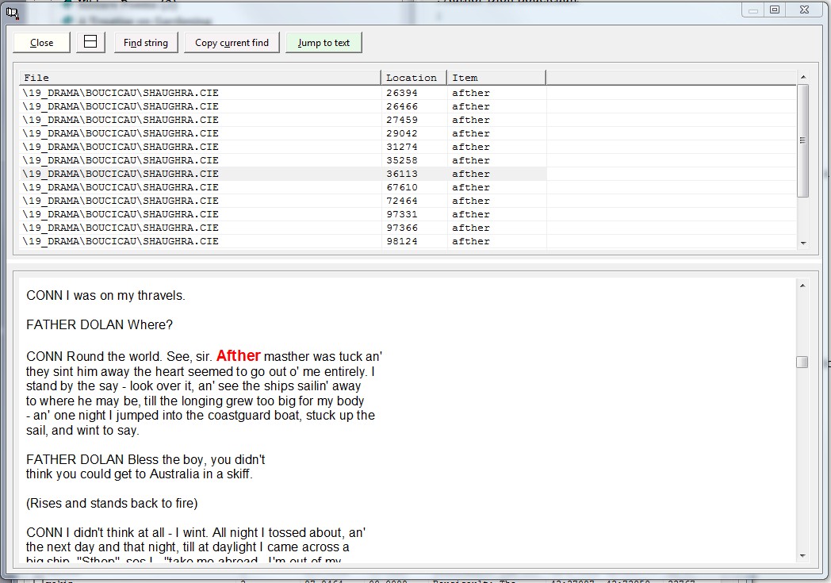Screen dimensions: 831x583
Task: Click the Location column header
Action: (x=413, y=78)
